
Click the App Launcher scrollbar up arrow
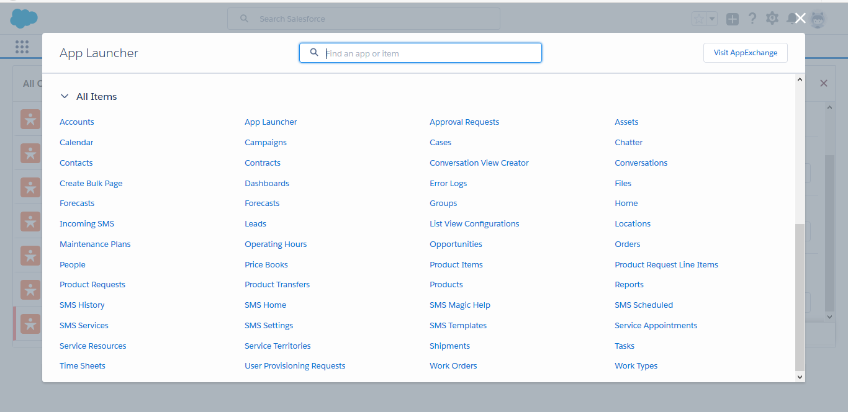click(x=800, y=79)
